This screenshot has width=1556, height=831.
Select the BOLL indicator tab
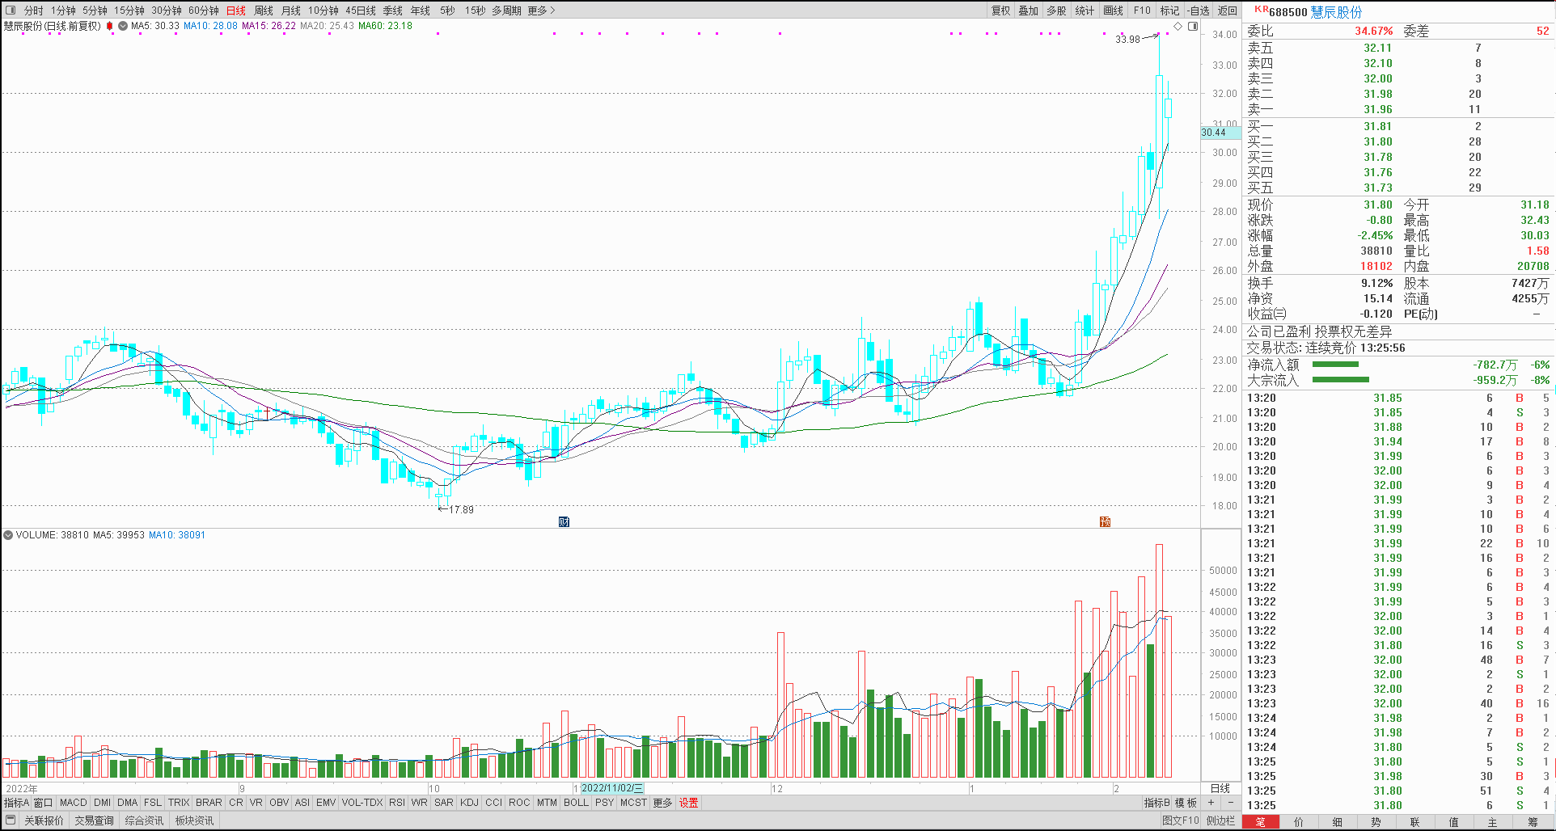point(576,803)
